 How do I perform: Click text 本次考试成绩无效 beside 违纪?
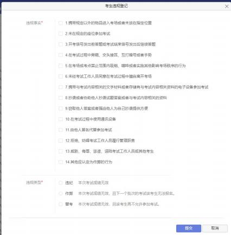[x=93, y=183]
